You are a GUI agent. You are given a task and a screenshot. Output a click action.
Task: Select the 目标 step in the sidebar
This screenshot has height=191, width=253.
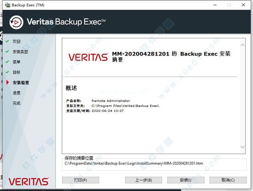16,72
